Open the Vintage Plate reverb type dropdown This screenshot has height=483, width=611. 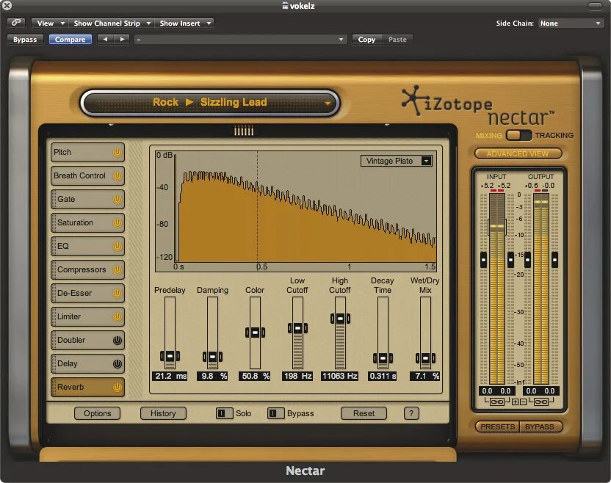pos(397,161)
